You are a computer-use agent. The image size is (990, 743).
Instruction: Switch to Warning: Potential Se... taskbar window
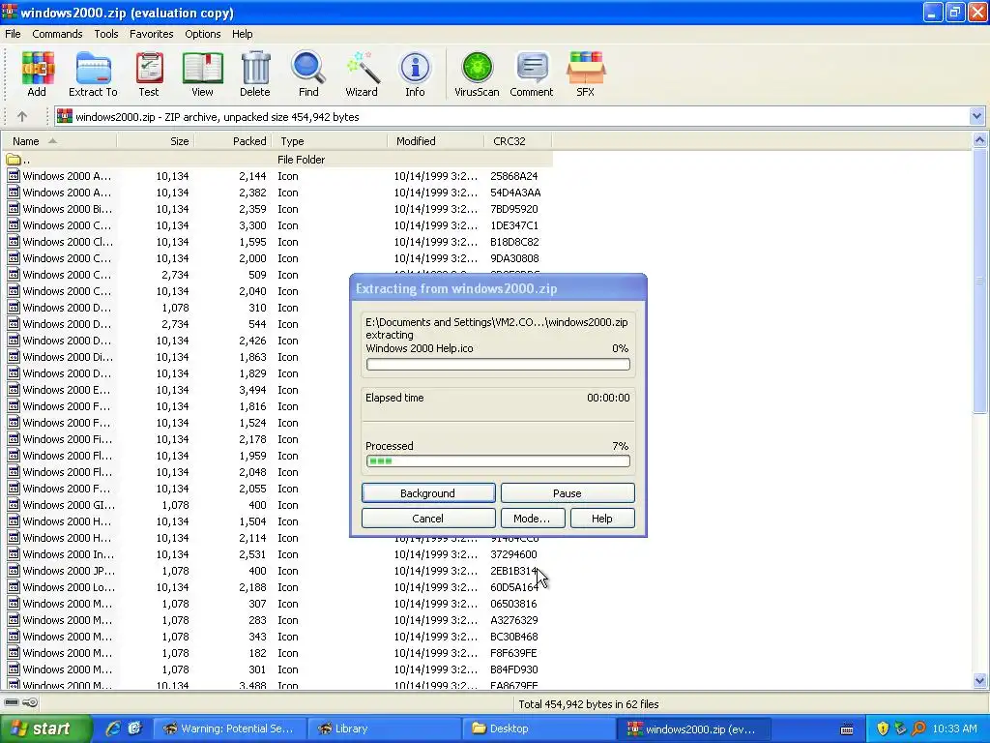[230, 728]
